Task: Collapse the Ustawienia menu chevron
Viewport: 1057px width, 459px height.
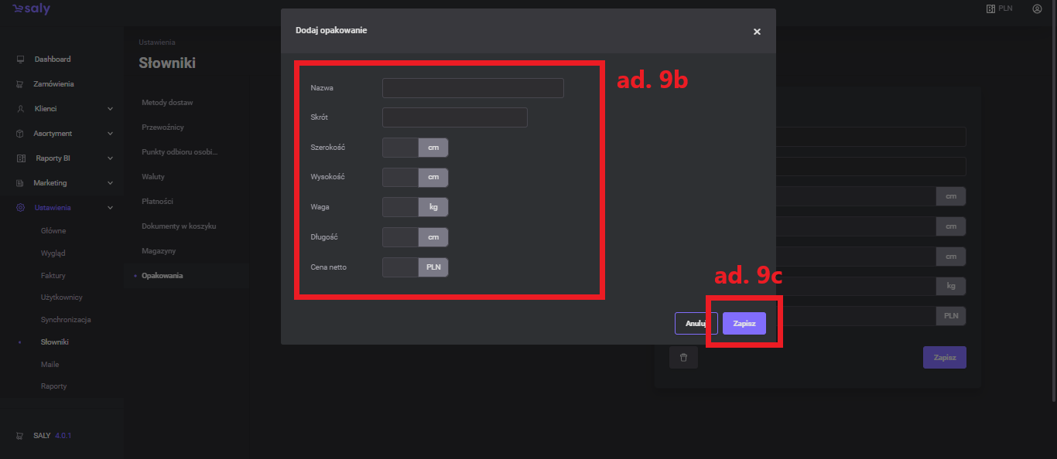Action: (110, 208)
